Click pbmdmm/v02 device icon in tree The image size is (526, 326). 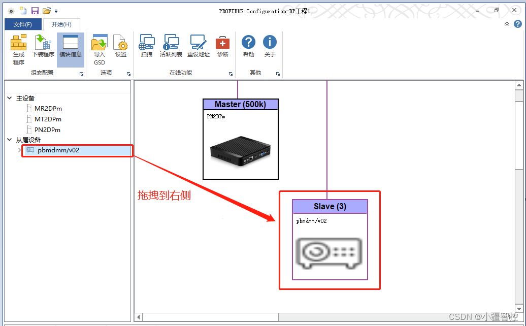[x=30, y=150]
